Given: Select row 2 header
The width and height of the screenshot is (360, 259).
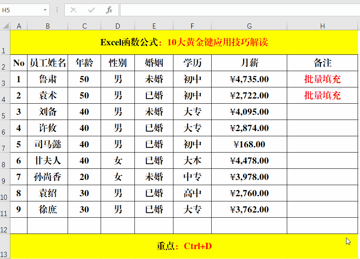Looking at the screenshot, I should [5, 63].
